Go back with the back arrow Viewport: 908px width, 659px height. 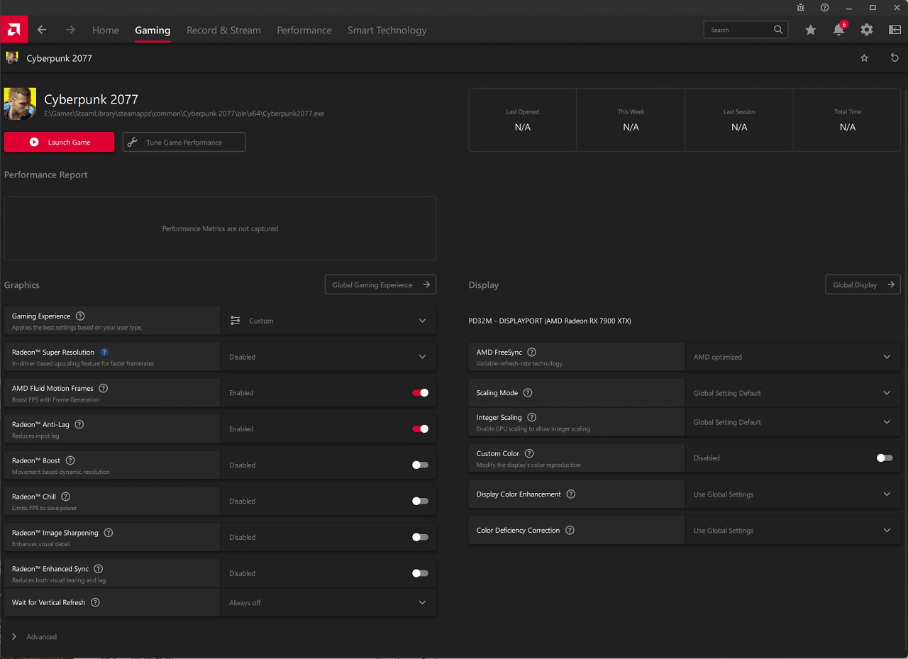tap(42, 30)
